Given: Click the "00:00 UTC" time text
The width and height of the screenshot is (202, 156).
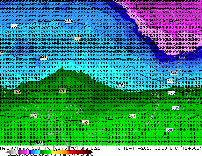Looking at the screenshot, I should pos(167,148).
